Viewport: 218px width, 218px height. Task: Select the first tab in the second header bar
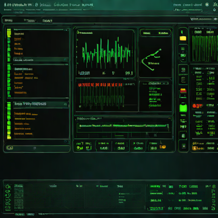(9, 20)
